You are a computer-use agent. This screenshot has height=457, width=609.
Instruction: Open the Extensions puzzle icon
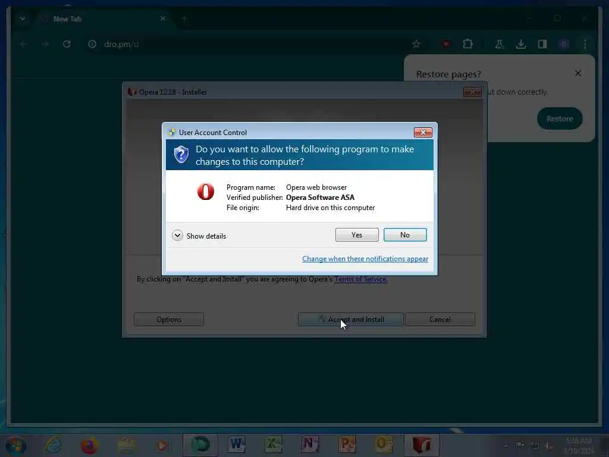(x=467, y=44)
